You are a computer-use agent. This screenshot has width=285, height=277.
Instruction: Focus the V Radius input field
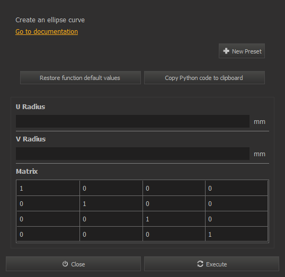(132, 154)
